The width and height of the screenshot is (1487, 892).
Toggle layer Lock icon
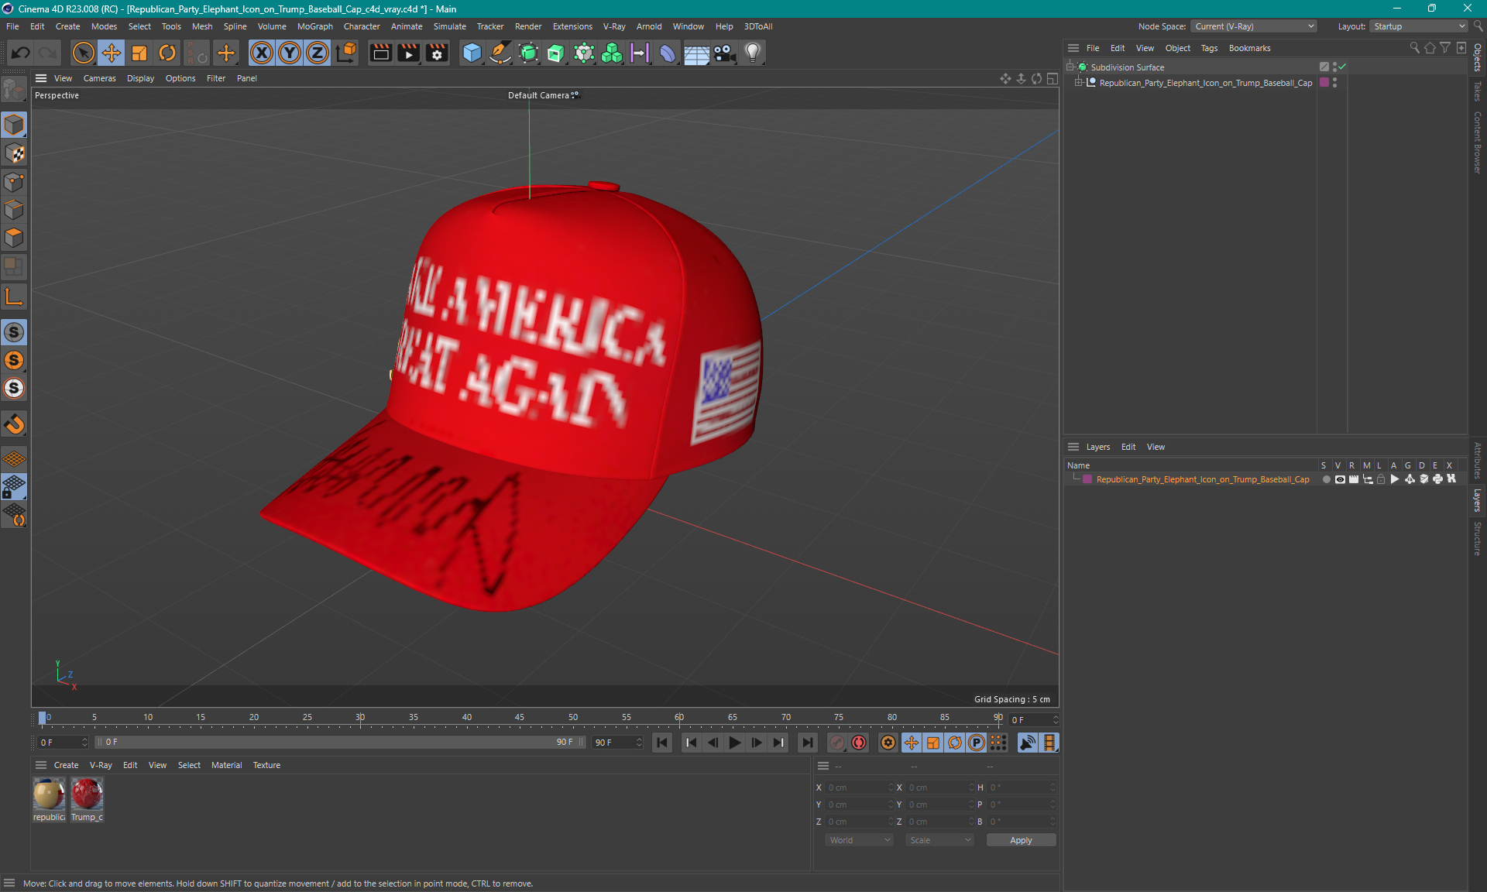[1381, 479]
